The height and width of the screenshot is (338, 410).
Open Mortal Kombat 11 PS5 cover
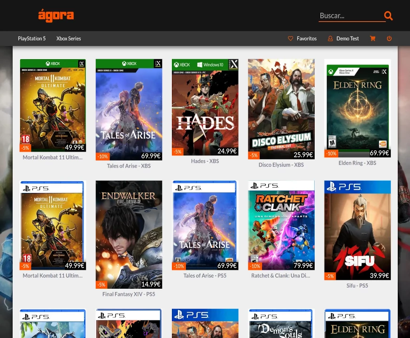coord(53,225)
